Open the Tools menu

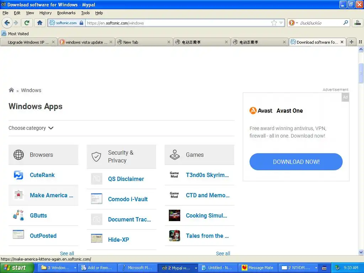tap(85, 13)
